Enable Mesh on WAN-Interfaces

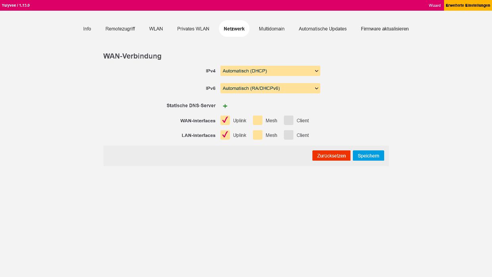[x=258, y=120]
